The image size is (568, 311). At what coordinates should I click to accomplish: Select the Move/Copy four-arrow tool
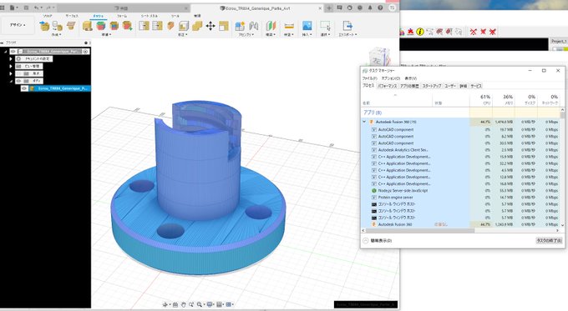point(210,26)
